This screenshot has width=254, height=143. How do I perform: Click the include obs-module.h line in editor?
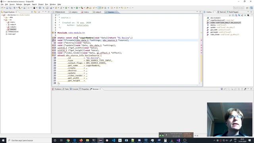(x=71, y=33)
